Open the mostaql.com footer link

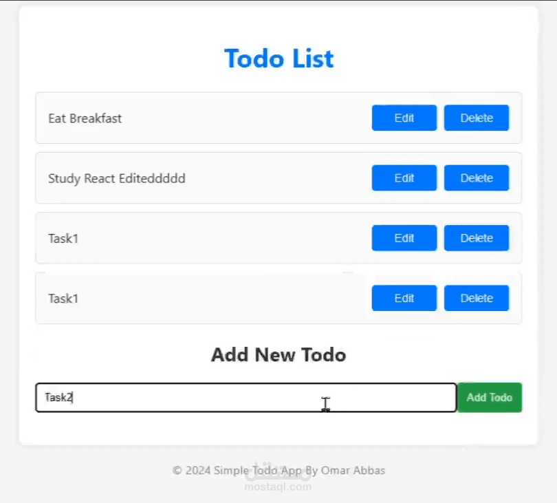(278, 486)
